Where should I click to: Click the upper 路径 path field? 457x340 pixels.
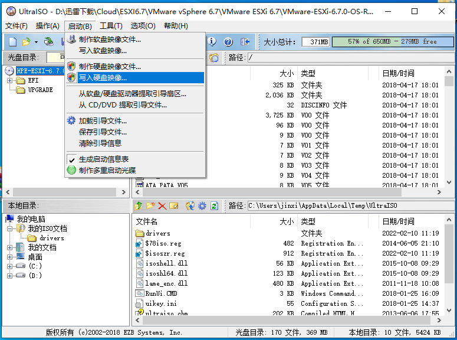pyautogui.click(x=350, y=57)
